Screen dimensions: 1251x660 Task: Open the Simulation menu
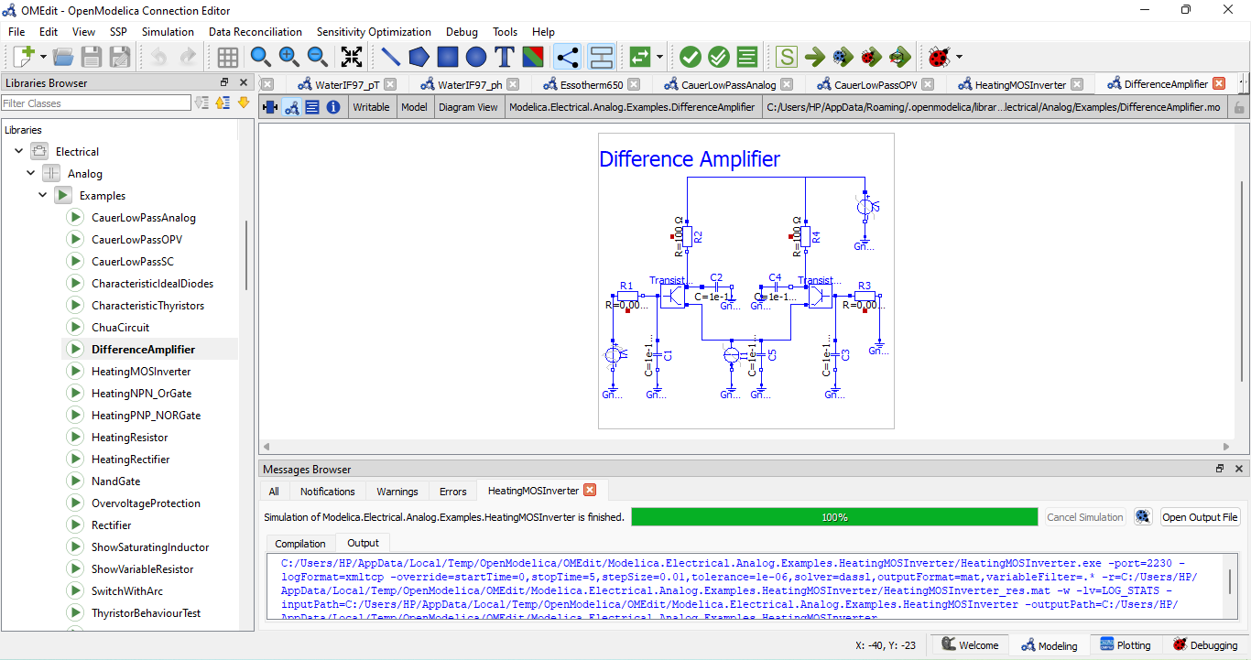[168, 31]
